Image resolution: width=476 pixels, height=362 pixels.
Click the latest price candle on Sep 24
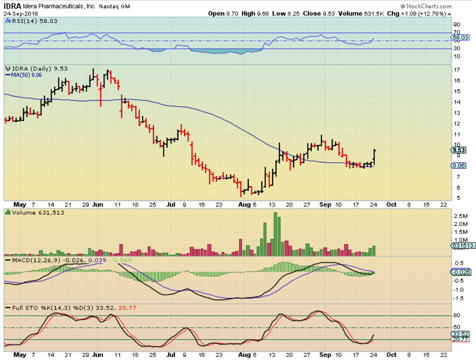[375, 157]
